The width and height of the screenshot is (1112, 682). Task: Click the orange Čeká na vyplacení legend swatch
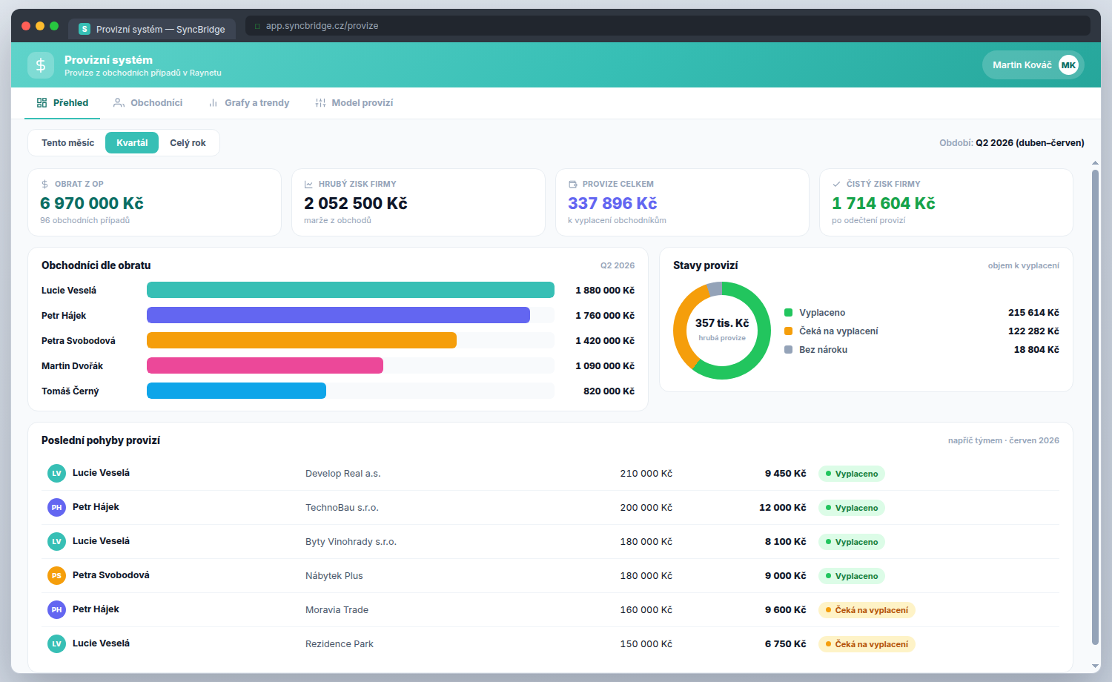pyautogui.click(x=789, y=331)
